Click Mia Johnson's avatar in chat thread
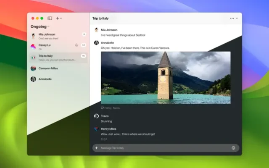The width and height of the screenshot is (269, 168). [96, 30]
